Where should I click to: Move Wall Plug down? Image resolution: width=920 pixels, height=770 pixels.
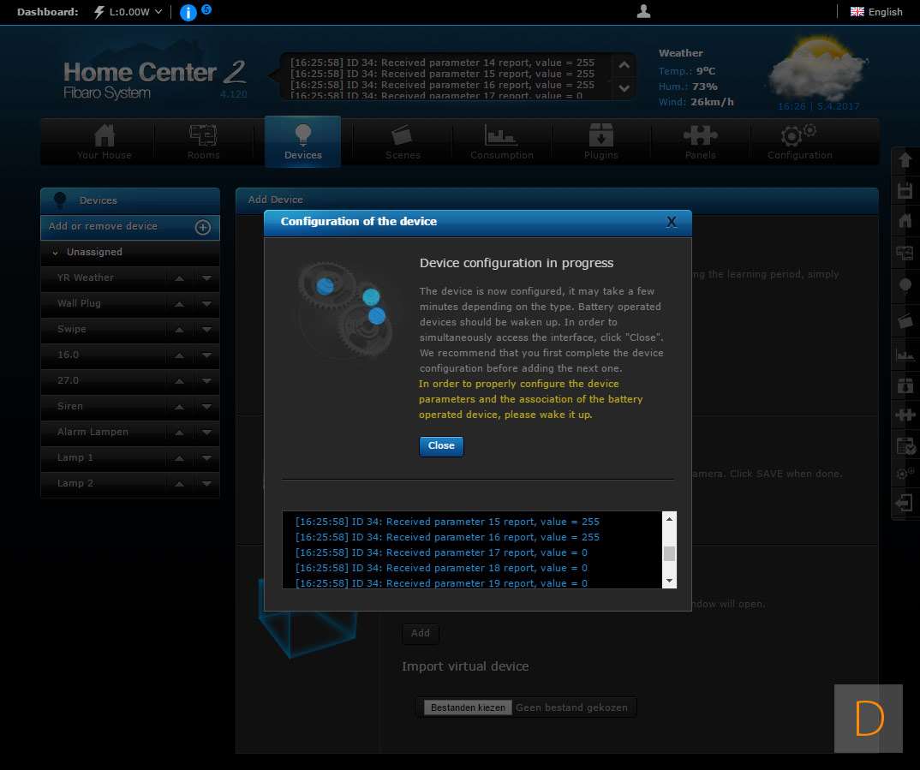206,304
